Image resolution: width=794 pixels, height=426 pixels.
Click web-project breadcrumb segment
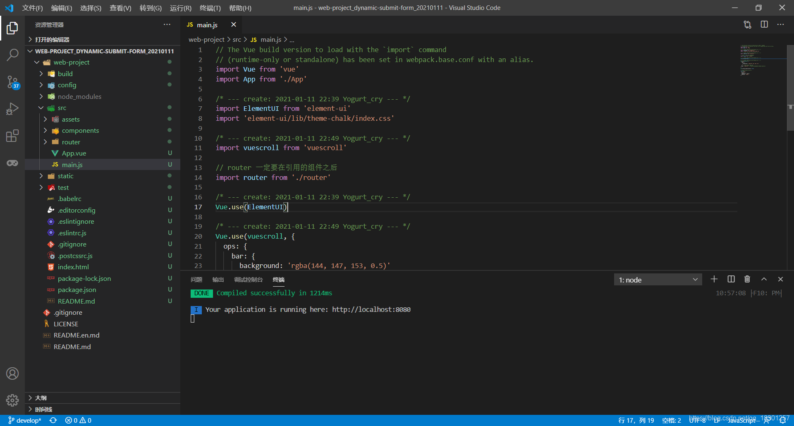click(206, 40)
